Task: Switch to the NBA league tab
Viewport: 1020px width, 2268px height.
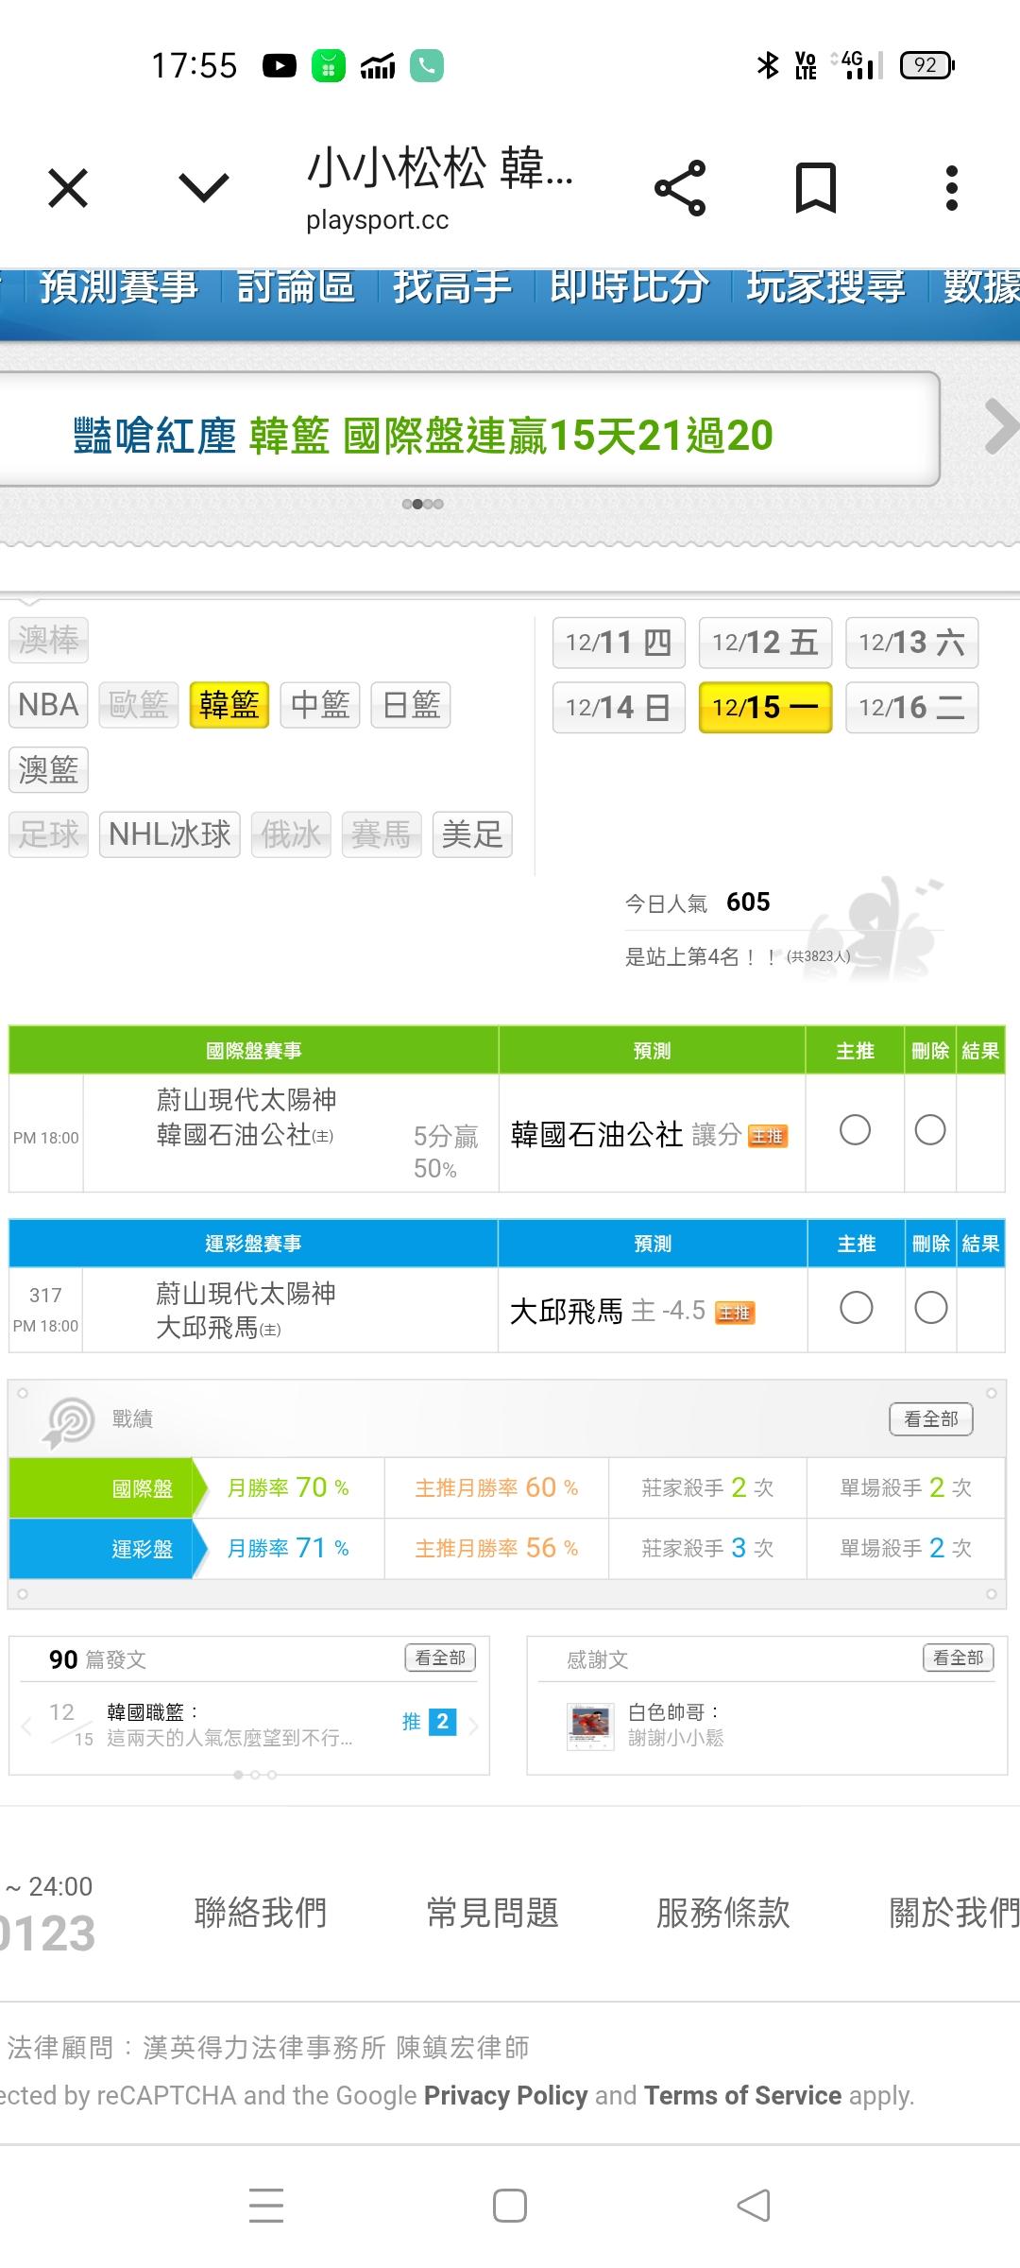Action: 48,705
